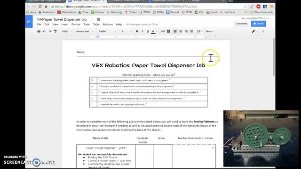301x169 pixels.
Task: Open the Tynker bookmark
Action: 131,12
